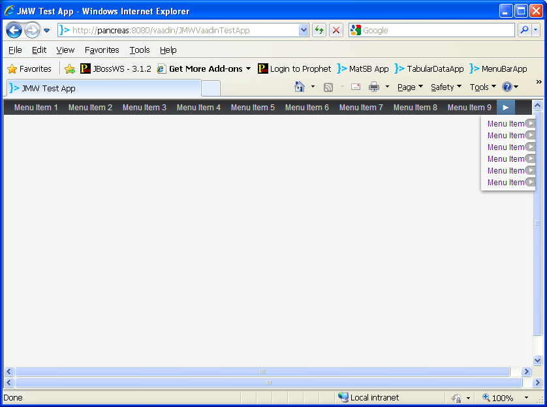Open the Page dropdown menu
Viewport: 547px width, 407px height.
click(410, 87)
